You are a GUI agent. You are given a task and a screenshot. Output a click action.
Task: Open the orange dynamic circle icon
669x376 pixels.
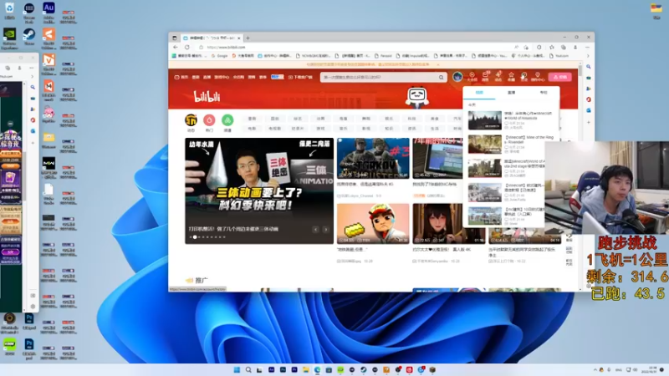tap(191, 120)
